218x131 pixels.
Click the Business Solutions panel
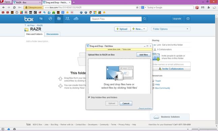click(170, 117)
